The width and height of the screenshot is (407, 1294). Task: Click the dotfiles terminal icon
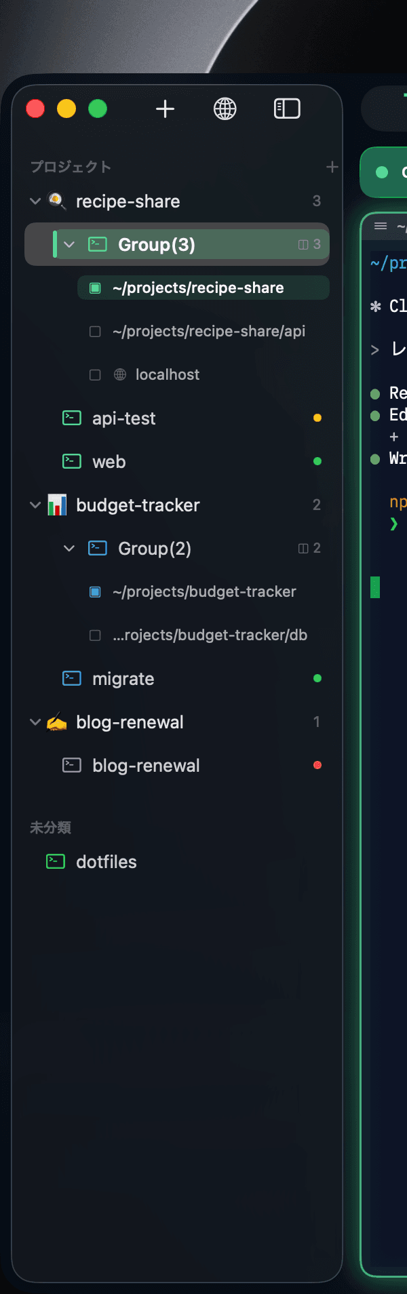(x=56, y=861)
